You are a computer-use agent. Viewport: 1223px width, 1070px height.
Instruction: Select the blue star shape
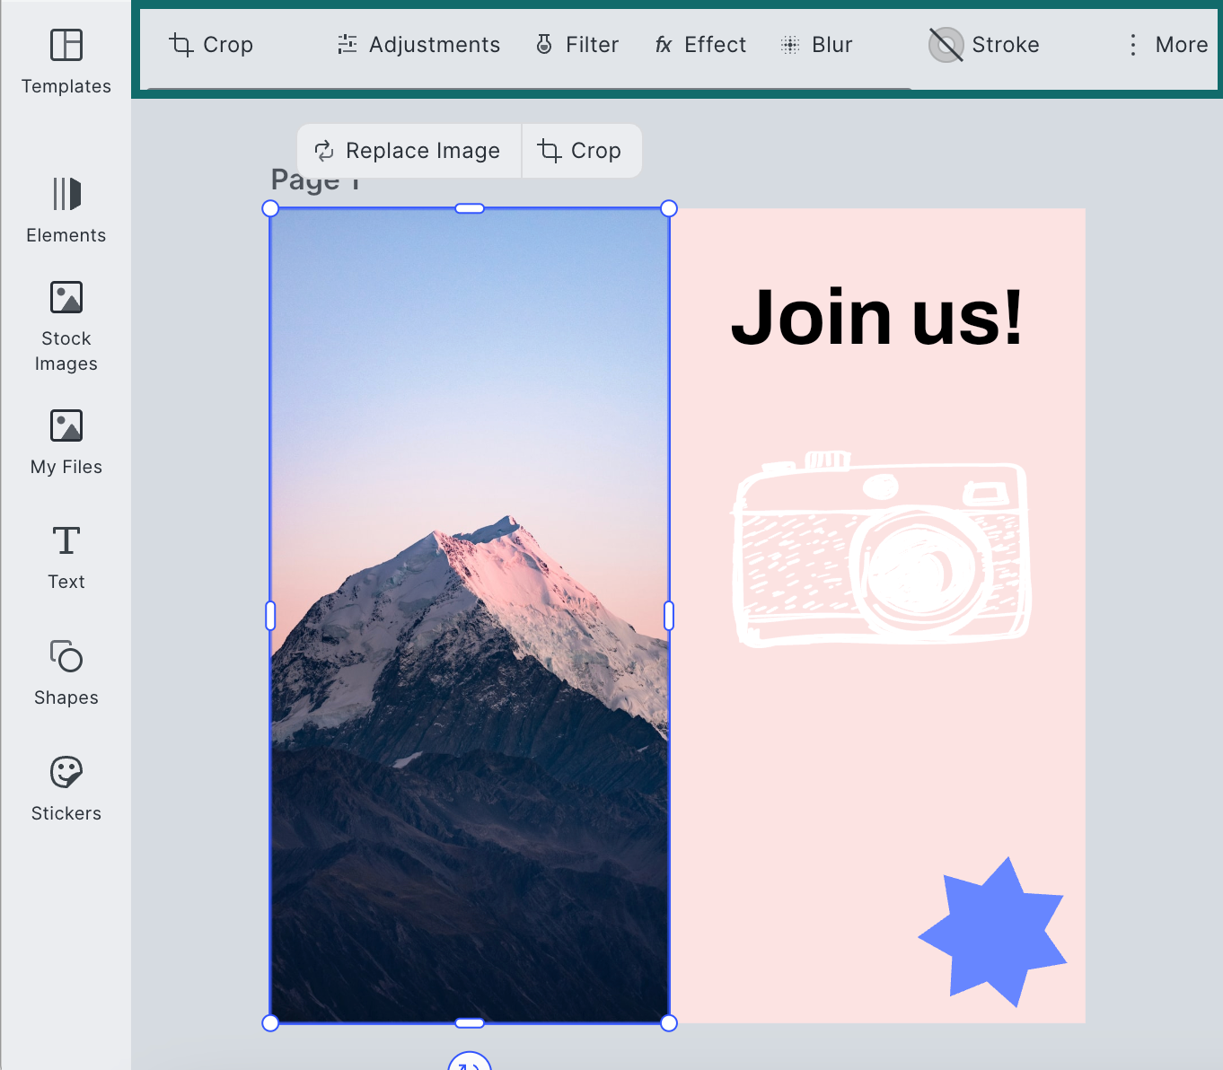click(x=993, y=932)
